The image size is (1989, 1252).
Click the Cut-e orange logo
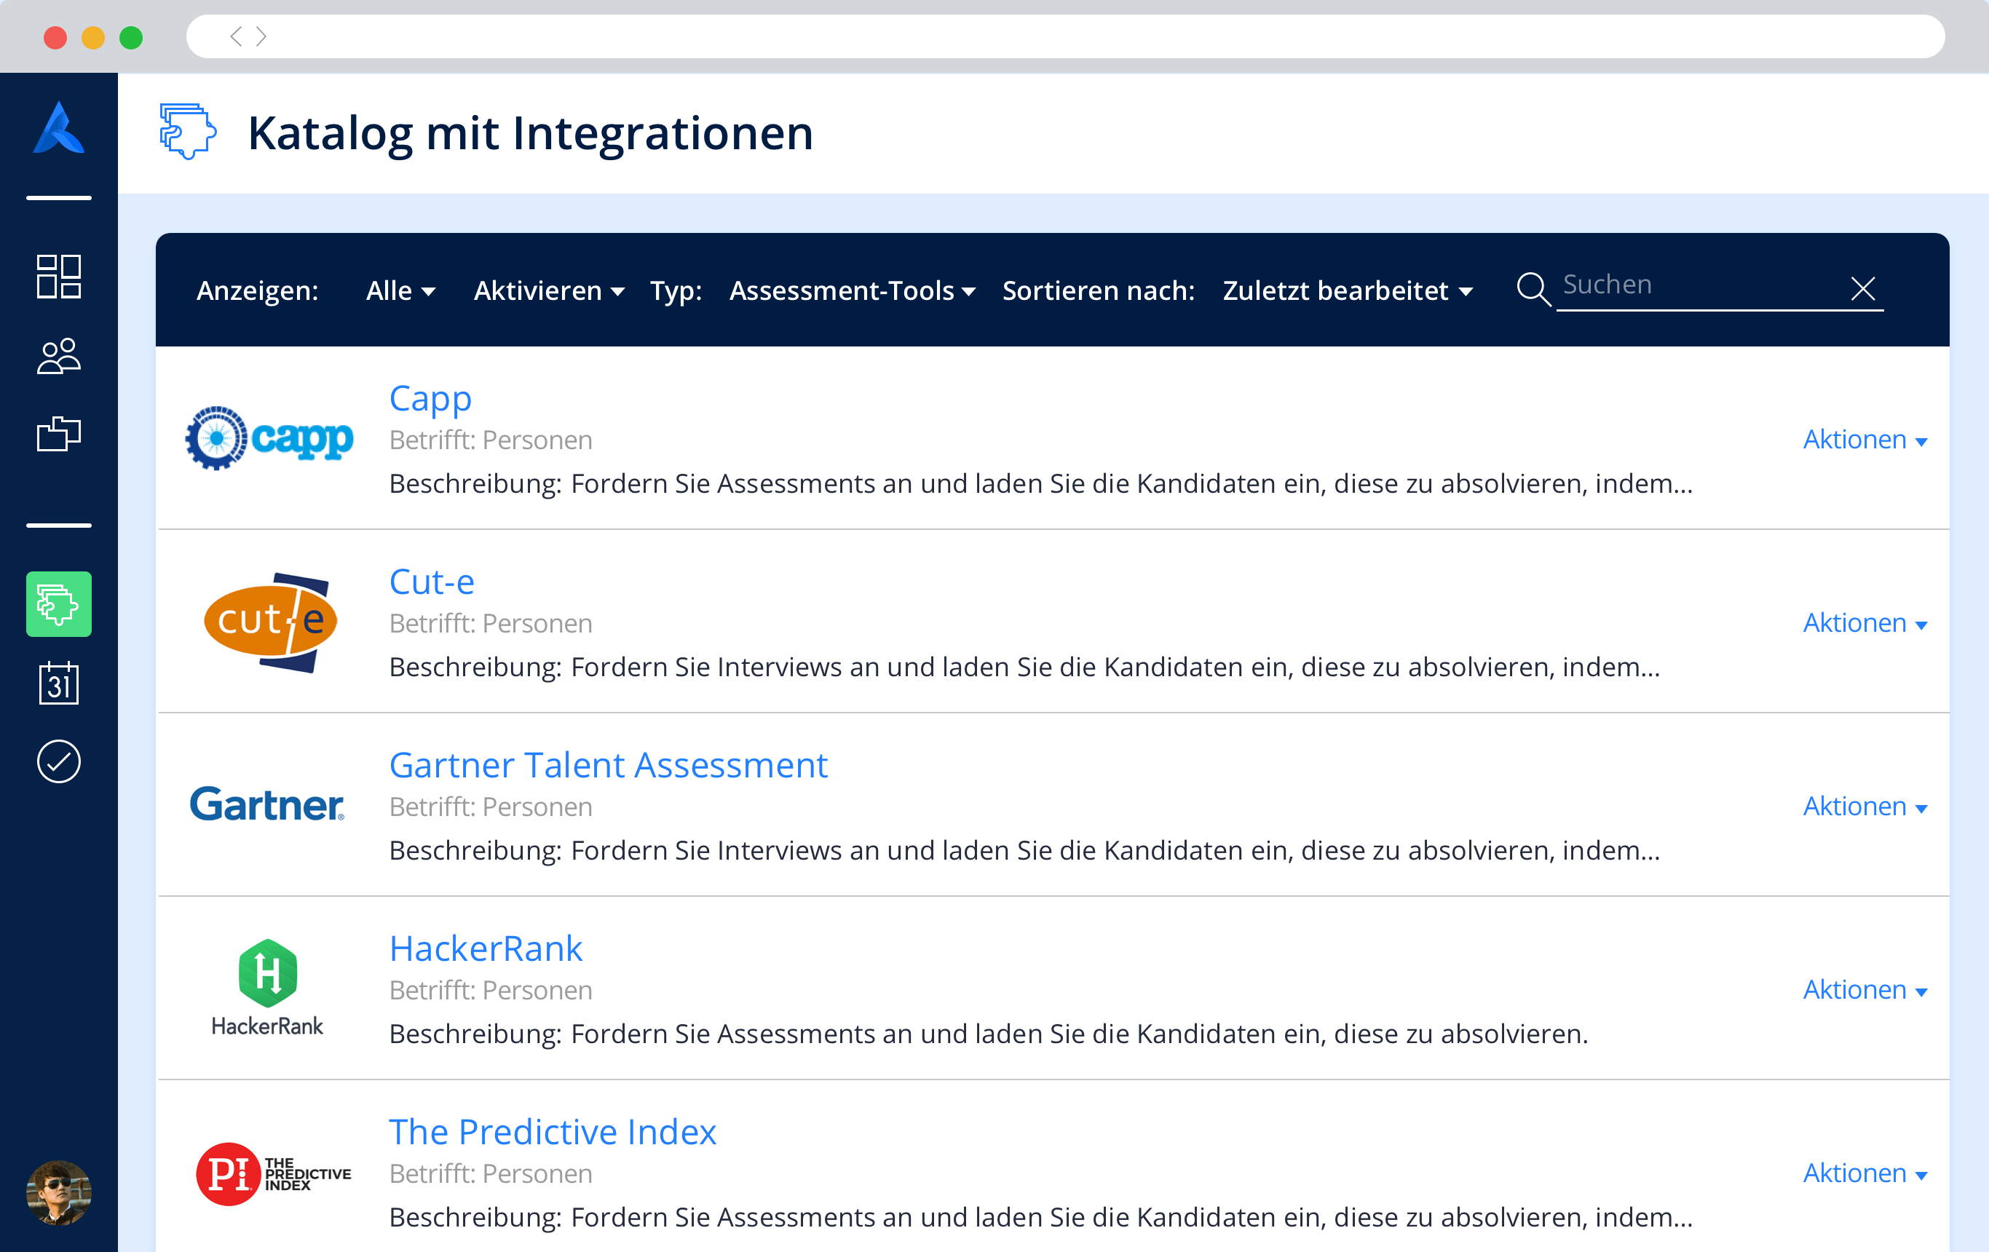coord(270,622)
